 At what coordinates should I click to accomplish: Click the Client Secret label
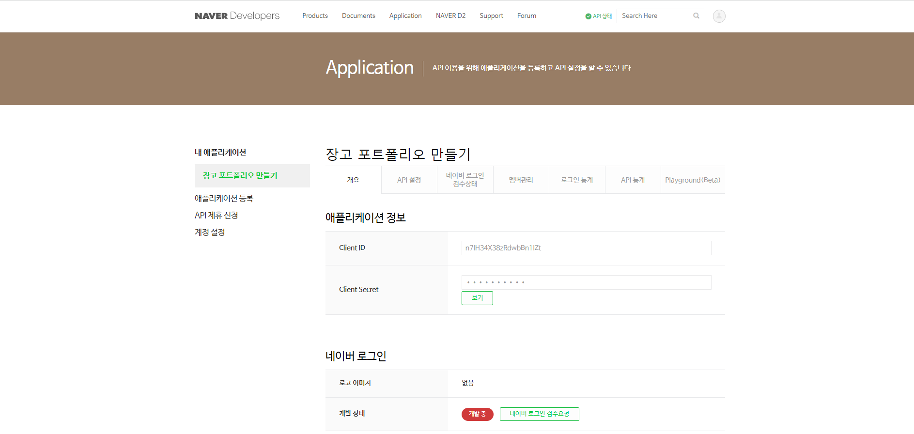tap(358, 289)
